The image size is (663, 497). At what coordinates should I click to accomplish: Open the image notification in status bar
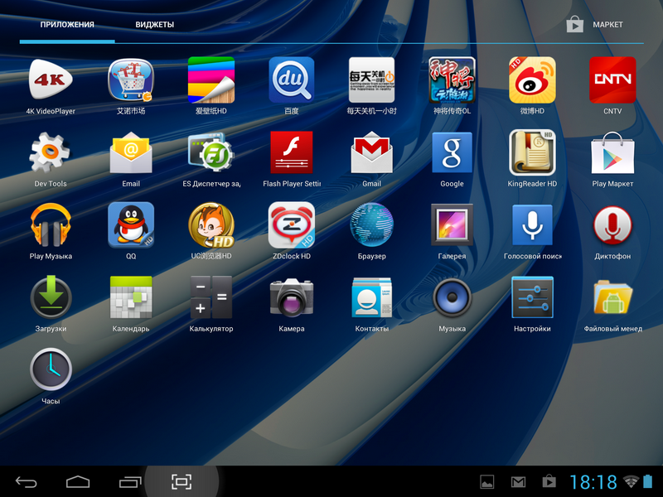(x=487, y=482)
